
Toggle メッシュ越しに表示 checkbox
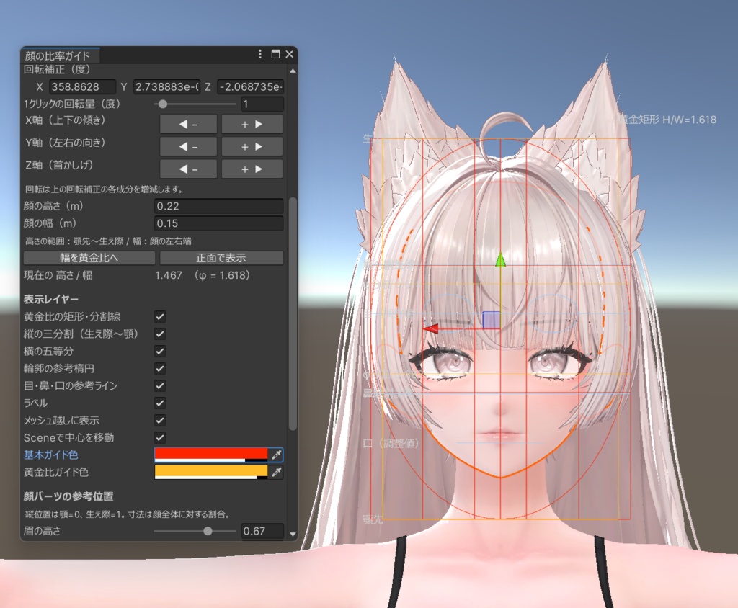point(160,420)
